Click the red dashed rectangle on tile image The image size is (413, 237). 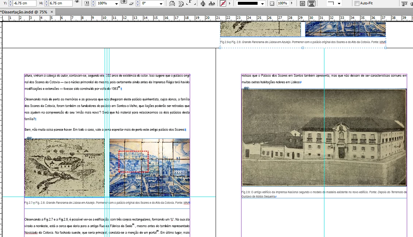pyautogui.click(x=134, y=162)
